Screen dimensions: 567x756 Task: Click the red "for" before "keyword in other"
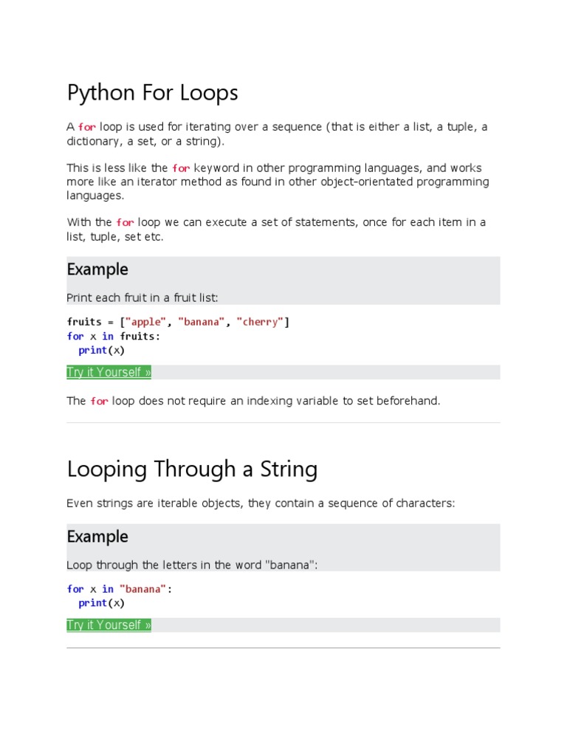(181, 168)
